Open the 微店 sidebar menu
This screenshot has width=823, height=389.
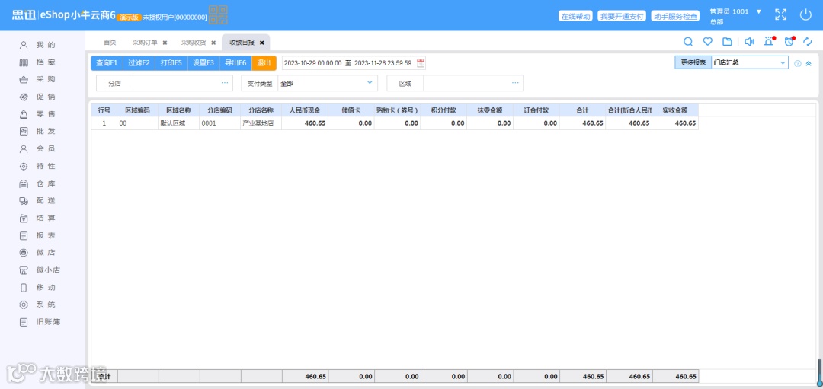pos(37,253)
